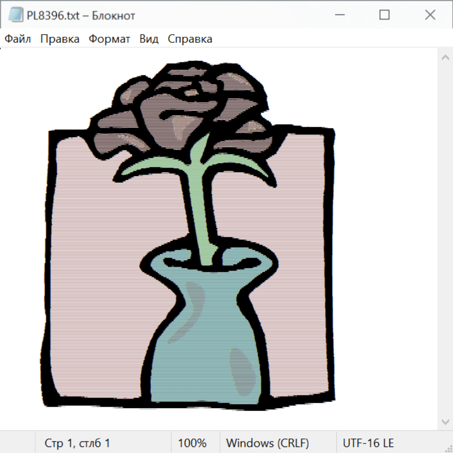Close the PL8396.txt Notepad window
The height and width of the screenshot is (453, 453).
pos(430,15)
